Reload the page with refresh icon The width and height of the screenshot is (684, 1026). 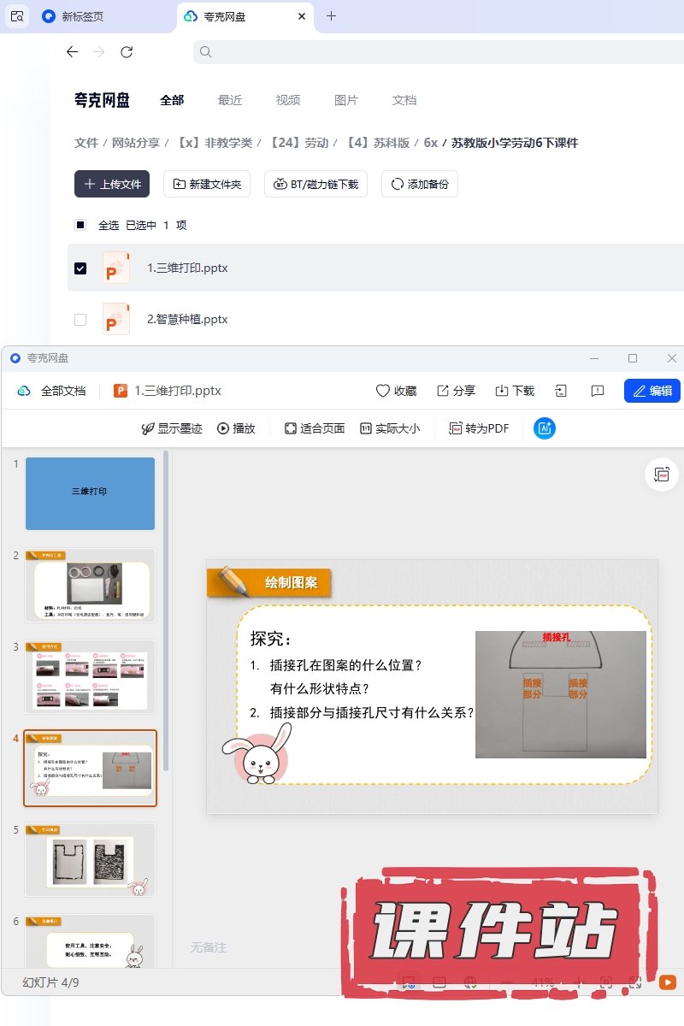tap(127, 52)
